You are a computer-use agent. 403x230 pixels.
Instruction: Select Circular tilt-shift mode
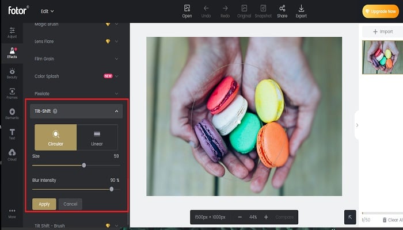point(55,137)
